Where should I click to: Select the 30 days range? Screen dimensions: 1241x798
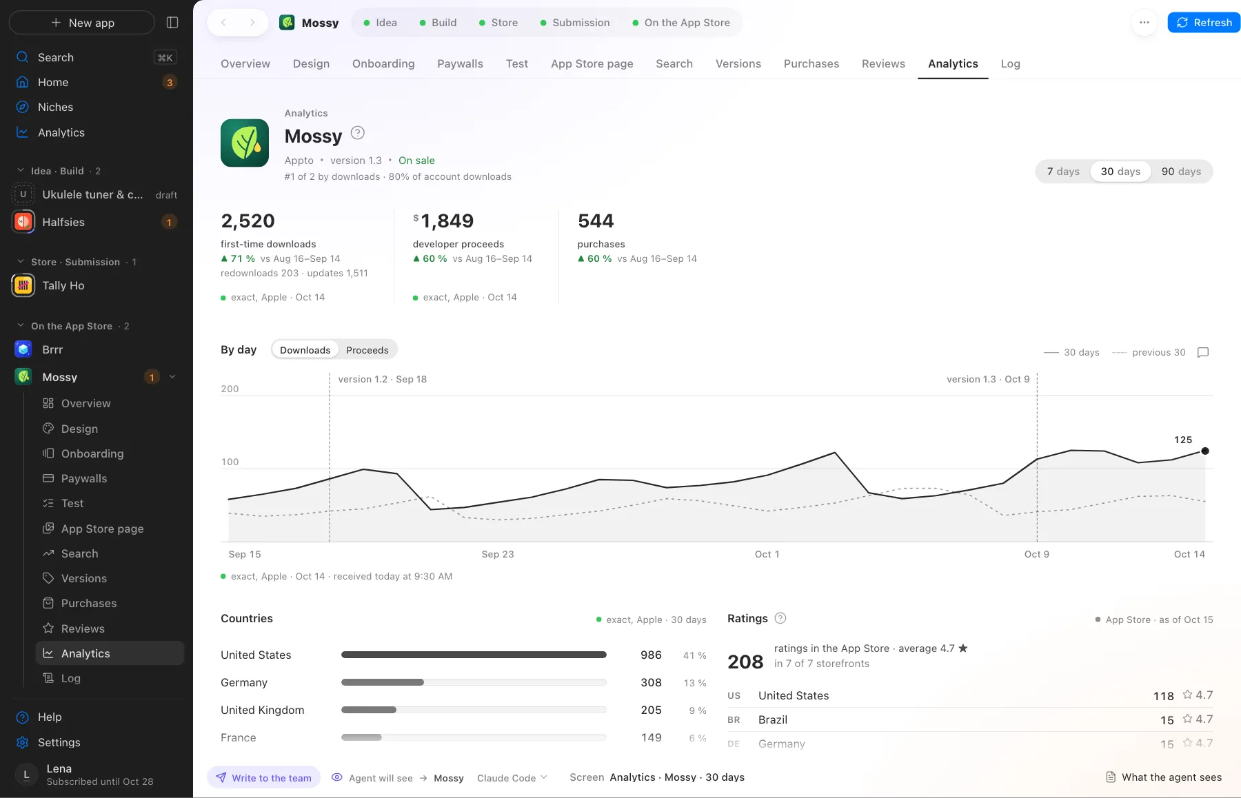1120,172
